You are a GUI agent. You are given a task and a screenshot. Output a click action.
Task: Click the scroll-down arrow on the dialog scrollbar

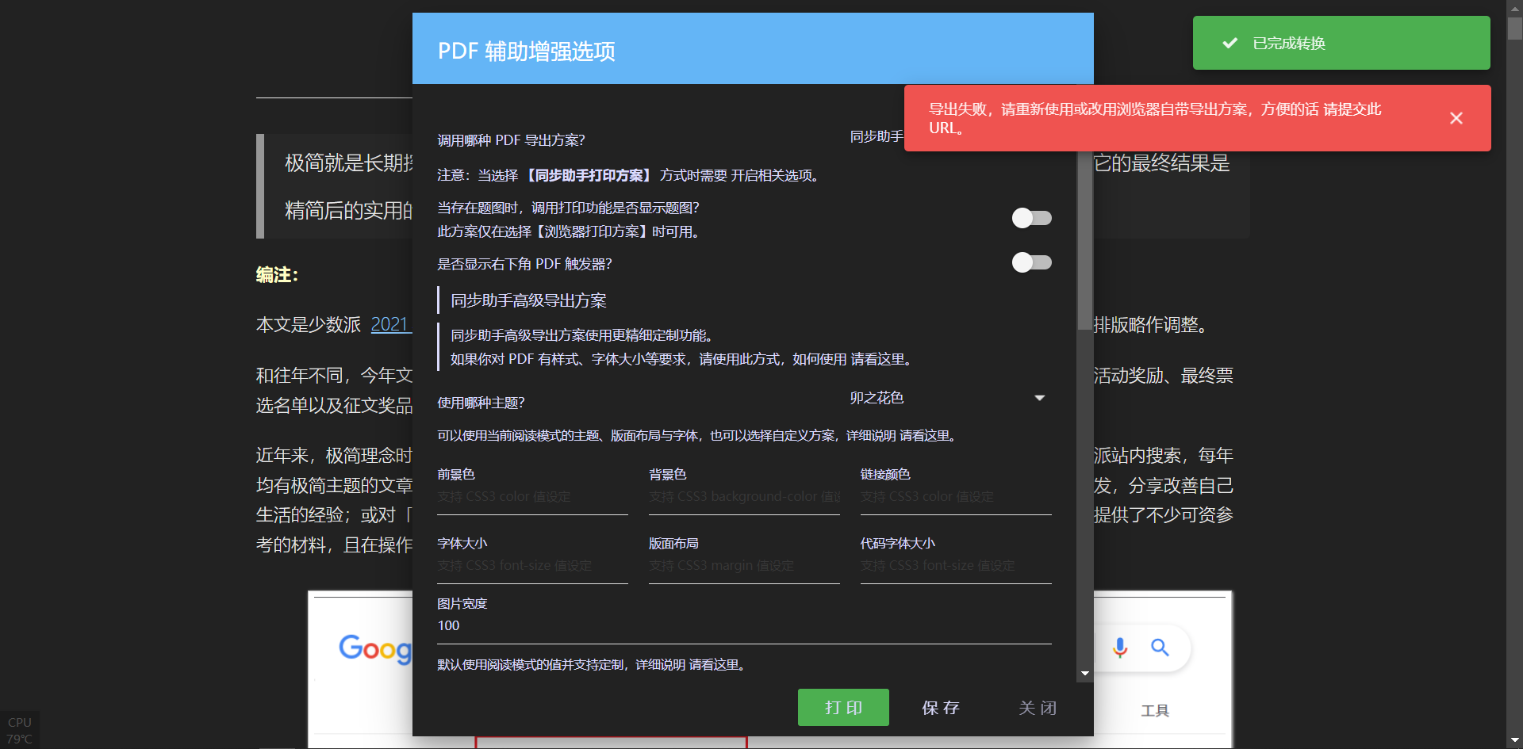pyautogui.click(x=1085, y=673)
